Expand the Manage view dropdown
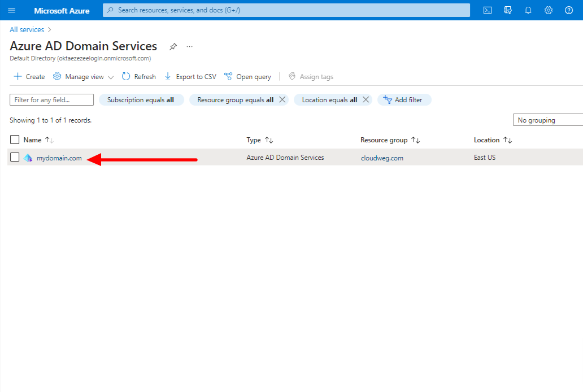The height and width of the screenshot is (392, 583). pos(83,77)
